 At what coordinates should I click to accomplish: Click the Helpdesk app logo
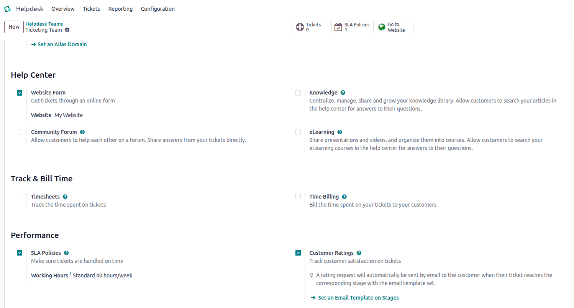click(x=7, y=8)
